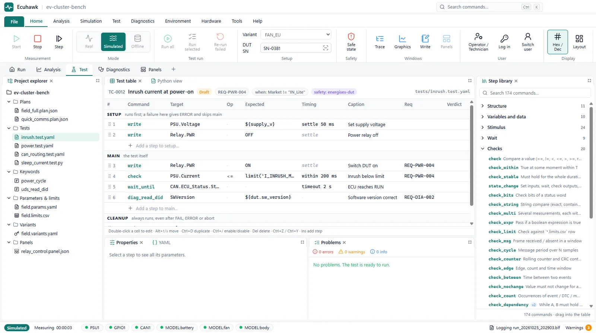Activate Safe state
The width and height of the screenshot is (596, 333).
351,42
